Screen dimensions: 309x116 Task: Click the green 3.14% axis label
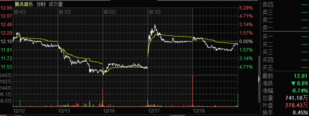(x=246, y=58)
